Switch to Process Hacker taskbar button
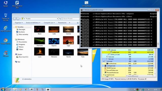The width and height of the screenshot is (162, 91). [31, 89]
